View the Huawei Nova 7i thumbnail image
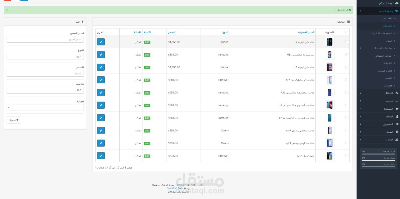Image resolution: width=400 pixels, height=199 pixels. [330, 80]
